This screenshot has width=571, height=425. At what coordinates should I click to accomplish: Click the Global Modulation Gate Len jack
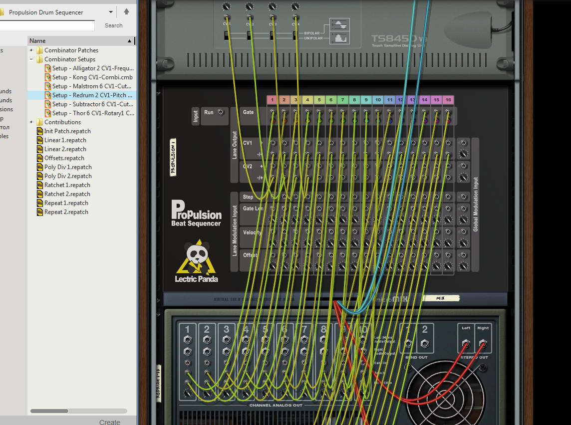464,209
